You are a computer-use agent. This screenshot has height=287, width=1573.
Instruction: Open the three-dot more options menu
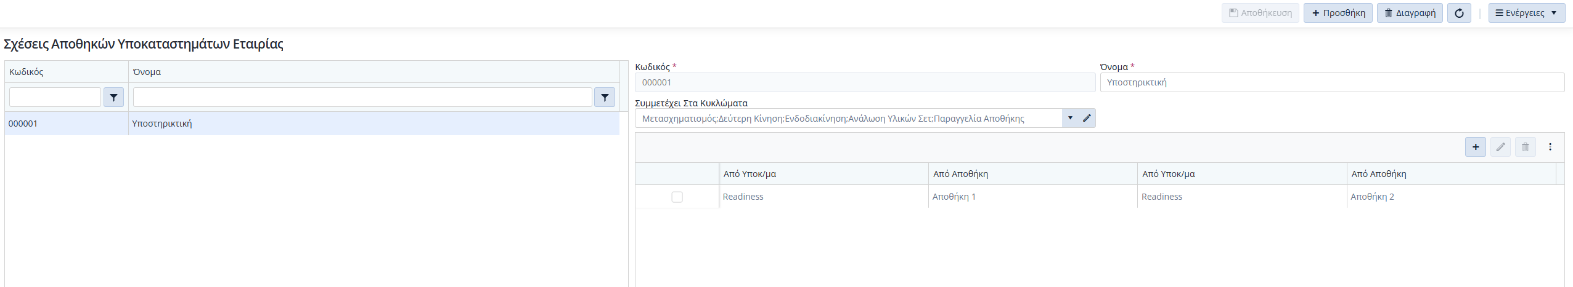click(x=1550, y=147)
